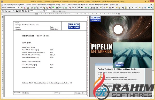The height and width of the screenshot is (100, 155).
Task: Click the 'Relief Valves - Reactive Force' heading
Action: click(x=36, y=36)
